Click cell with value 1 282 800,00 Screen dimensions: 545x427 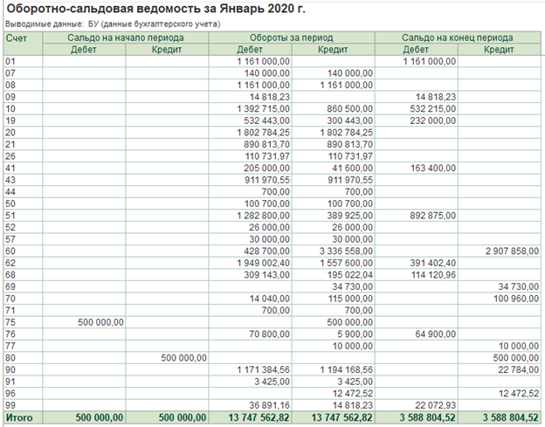263,214
